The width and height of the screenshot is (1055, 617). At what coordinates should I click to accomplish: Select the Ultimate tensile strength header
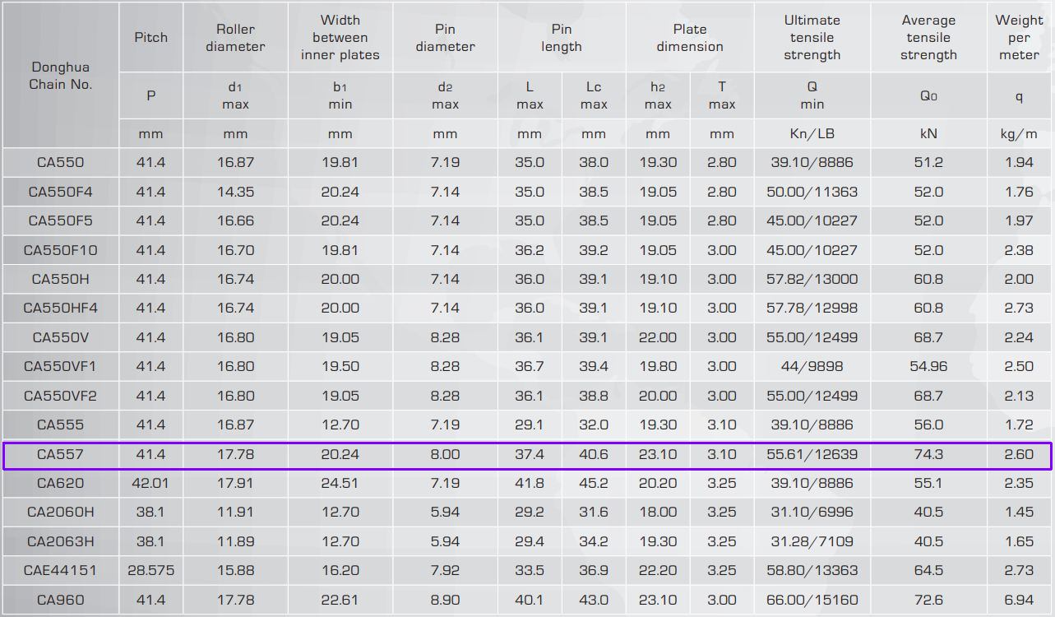[x=812, y=38]
